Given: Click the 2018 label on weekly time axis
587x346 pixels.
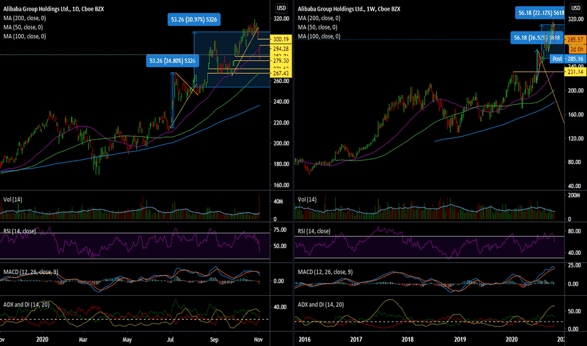Looking at the screenshot, I should (407, 339).
